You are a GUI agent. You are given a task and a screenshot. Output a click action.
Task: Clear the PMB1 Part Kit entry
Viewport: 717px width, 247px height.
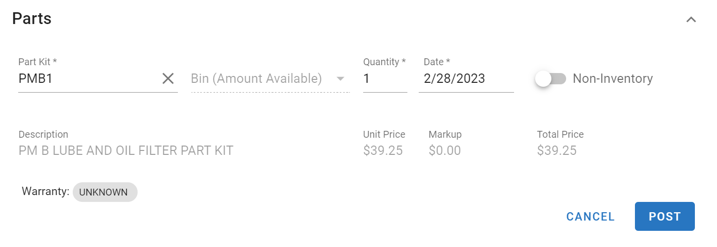(168, 78)
